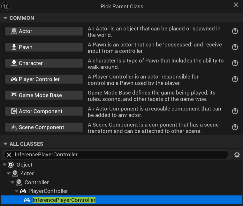The height and width of the screenshot is (206, 243).
Task: Choose Actor as parent class
Action: 44,31
